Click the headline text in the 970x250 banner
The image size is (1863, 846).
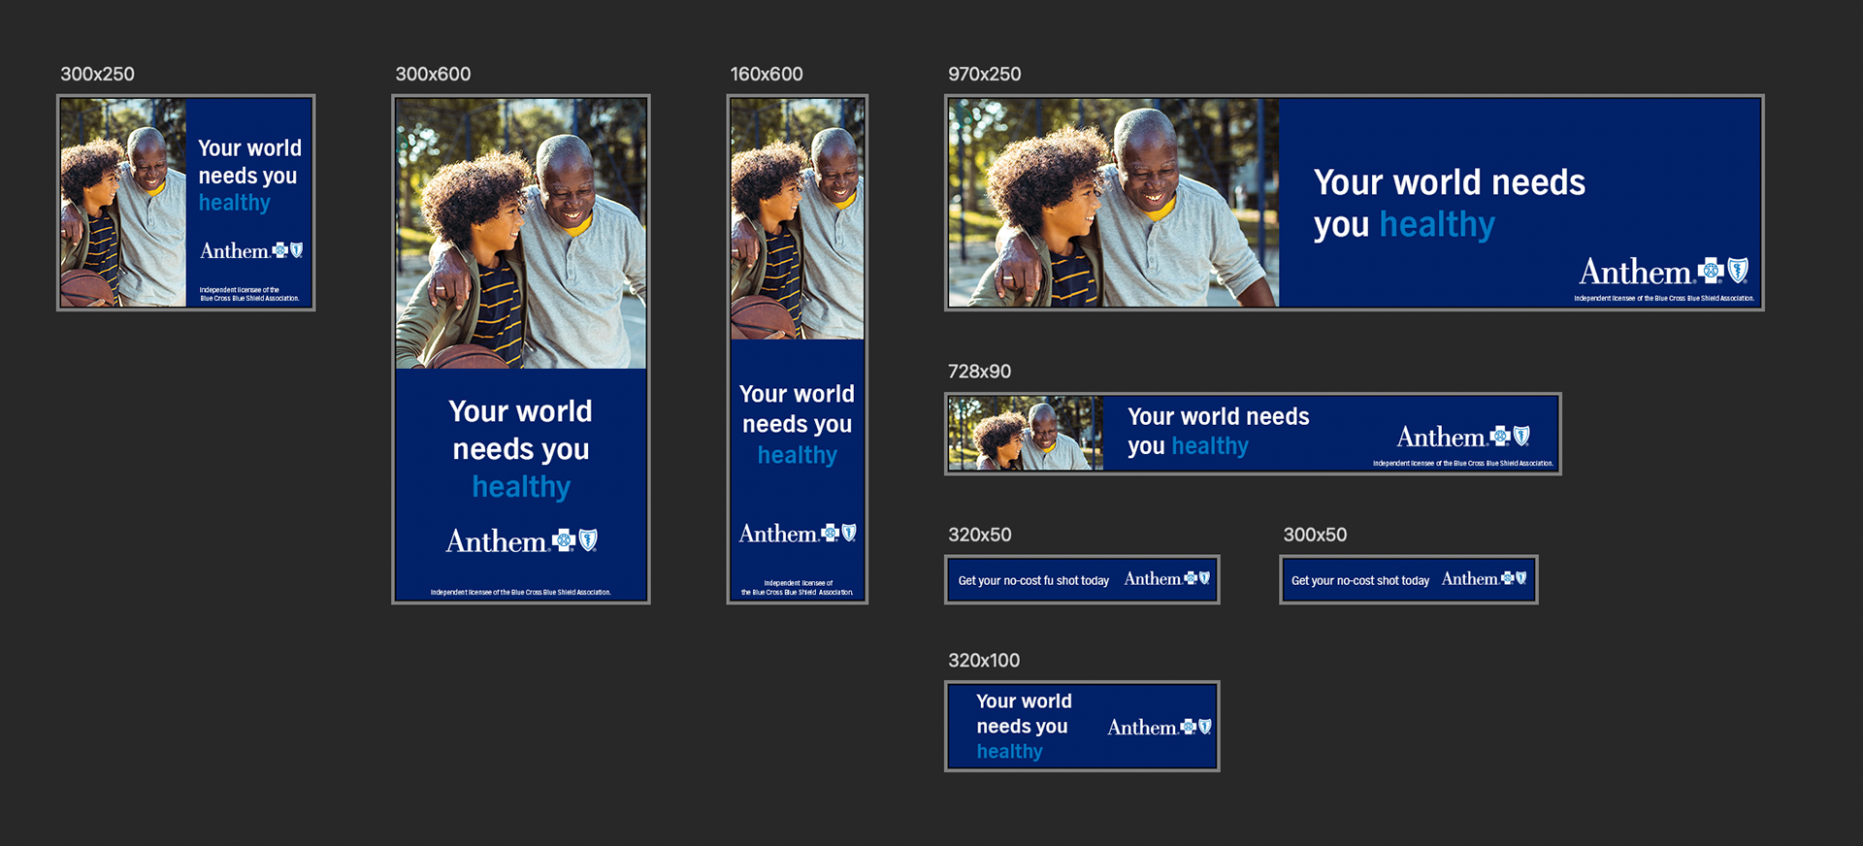1450,204
